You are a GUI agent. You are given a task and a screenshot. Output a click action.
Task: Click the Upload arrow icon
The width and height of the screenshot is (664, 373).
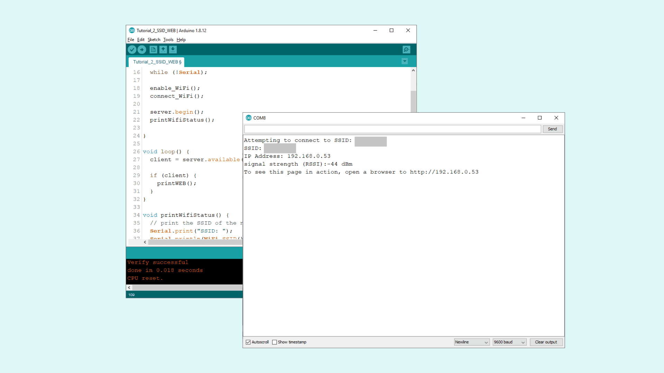(x=142, y=49)
